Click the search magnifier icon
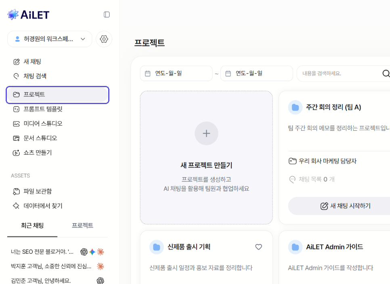 coord(386,73)
